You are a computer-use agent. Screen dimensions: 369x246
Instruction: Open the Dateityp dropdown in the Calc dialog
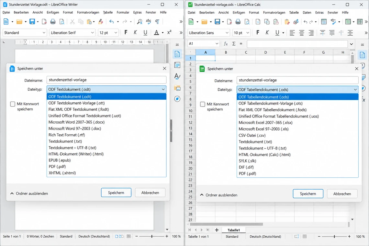(297, 89)
